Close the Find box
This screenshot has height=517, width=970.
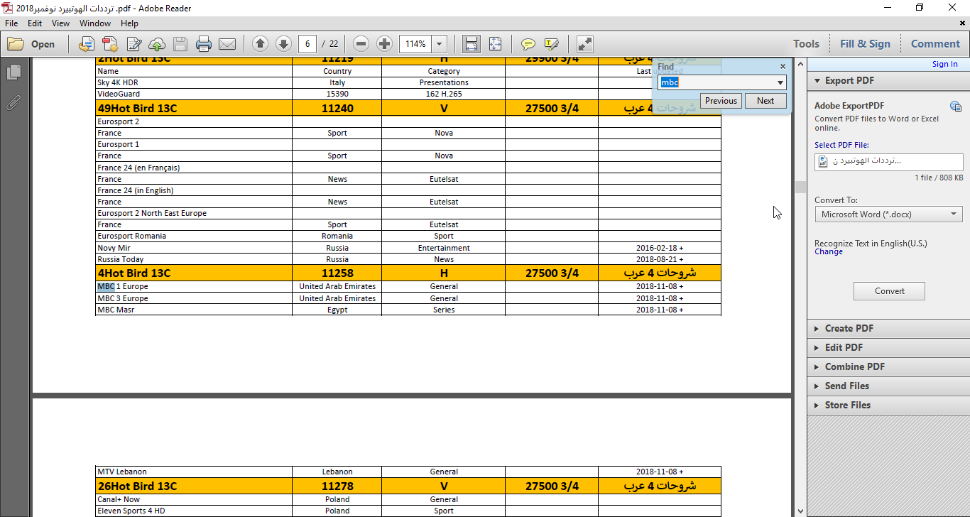pyautogui.click(x=783, y=66)
